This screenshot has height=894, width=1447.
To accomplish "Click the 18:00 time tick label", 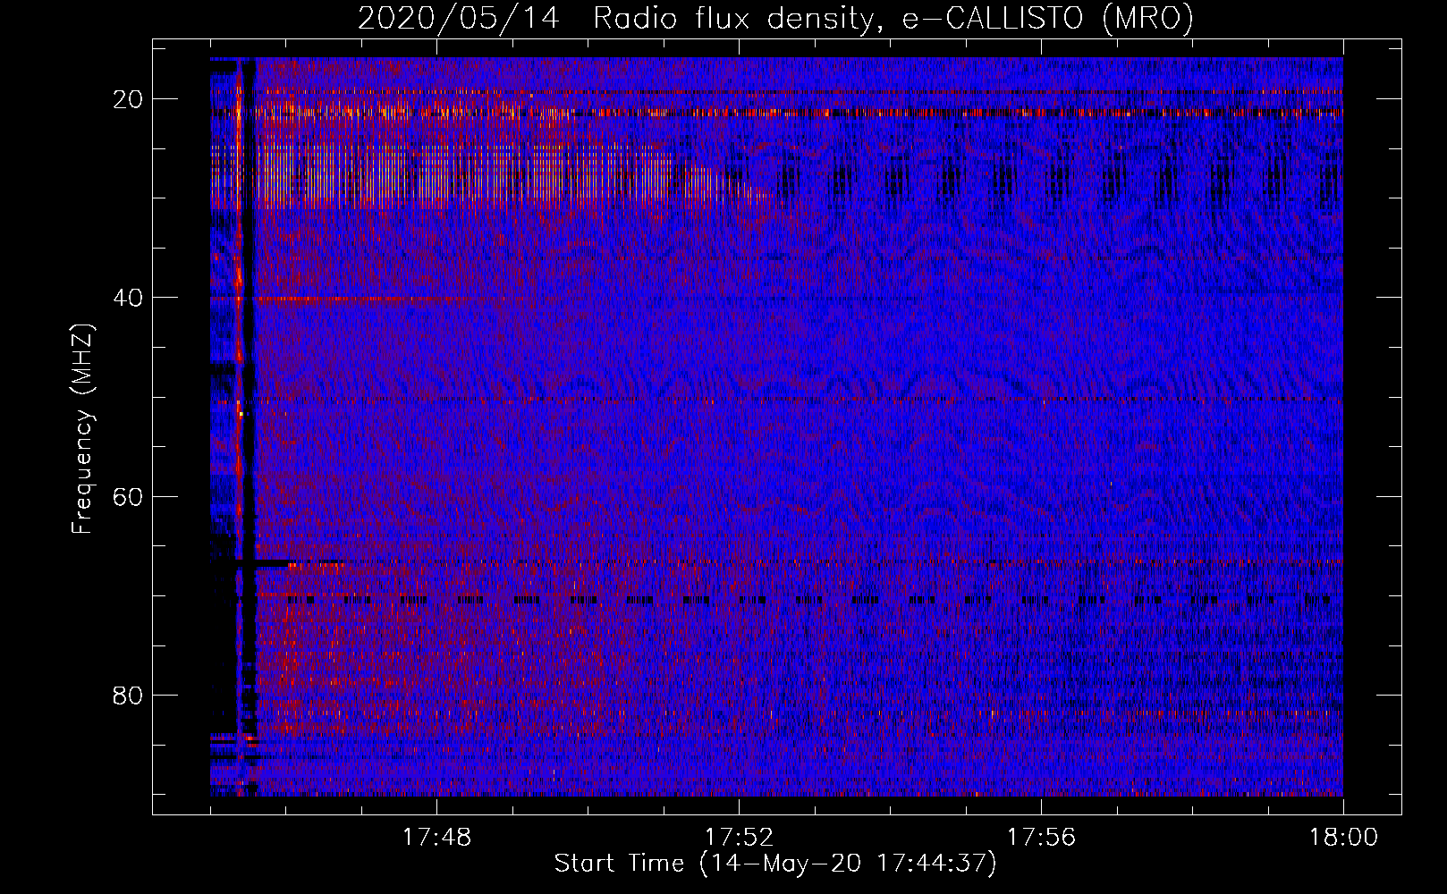I will point(1343,838).
